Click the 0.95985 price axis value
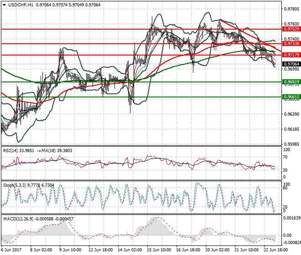 click(291, 144)
